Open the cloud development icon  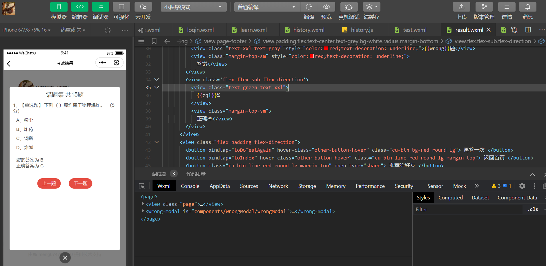143,7
